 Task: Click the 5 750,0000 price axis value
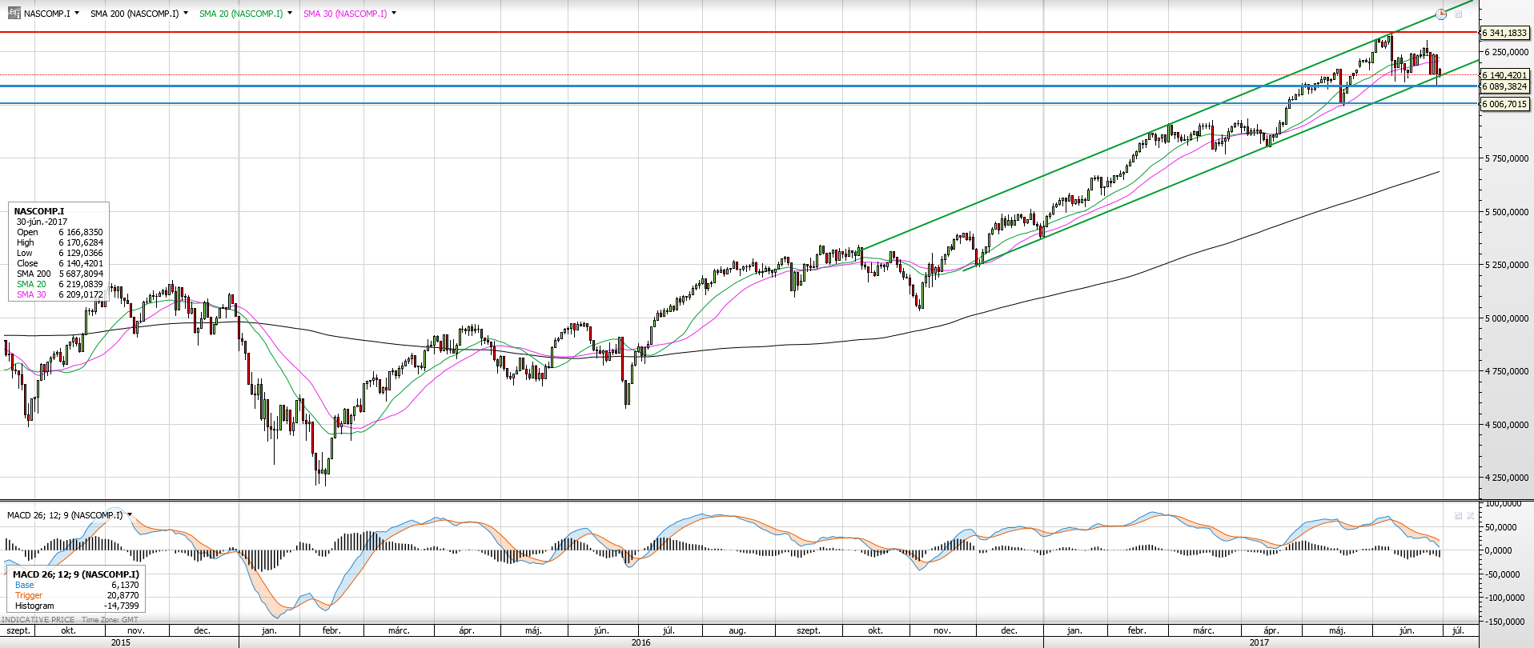1506,158
